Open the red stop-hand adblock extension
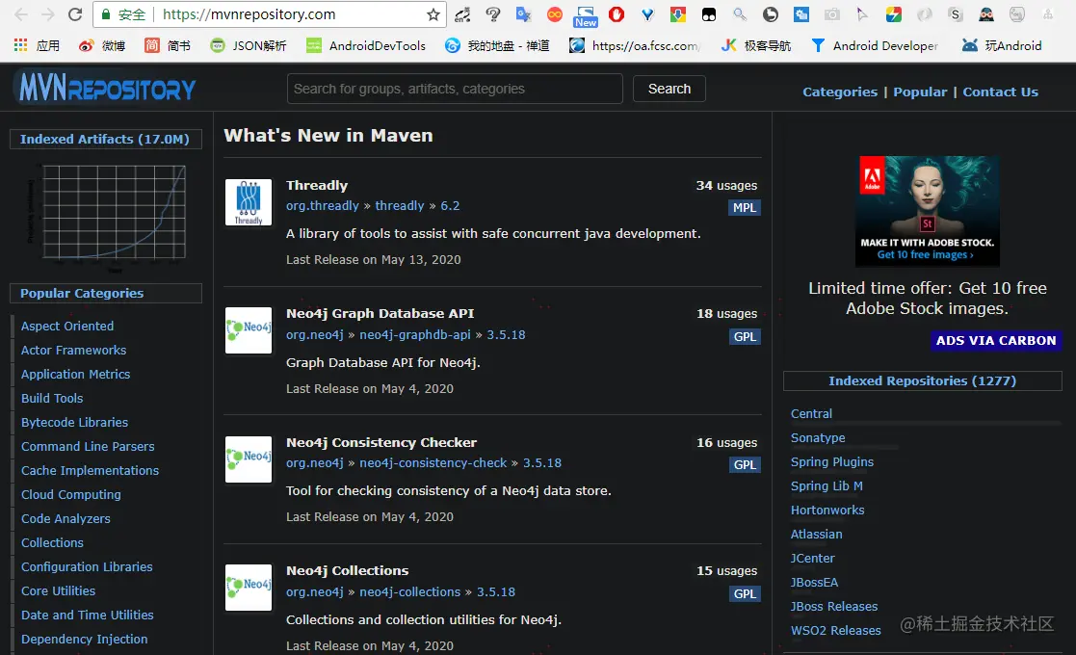The height and width of the screenshot is (655, 1076). coord(617,14)
